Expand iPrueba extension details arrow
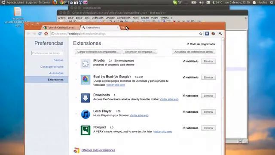 click(76, 63)
